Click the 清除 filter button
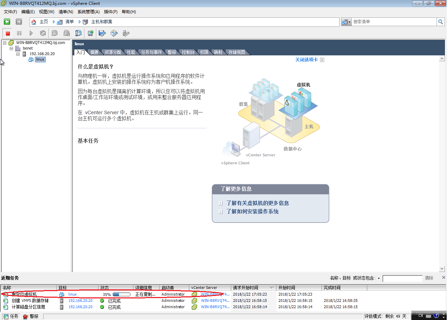 pos(429,278)
